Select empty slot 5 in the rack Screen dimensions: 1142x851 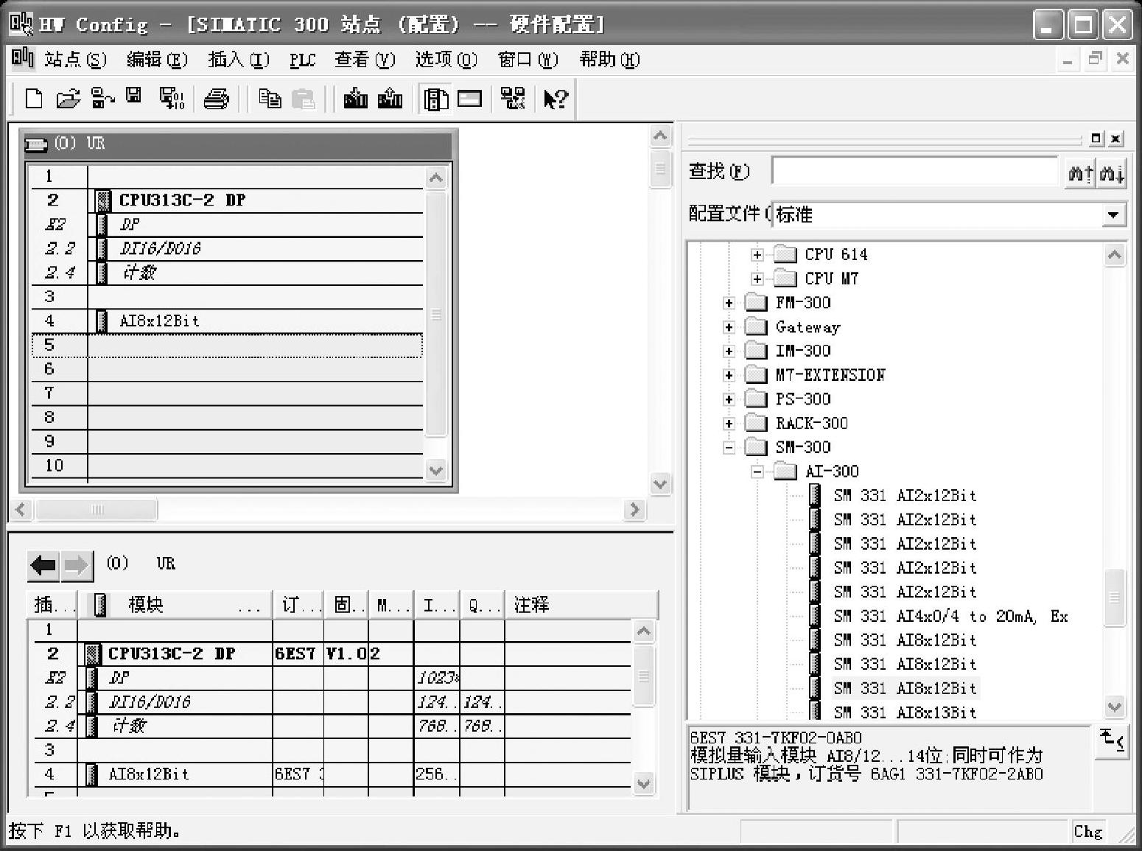tap(227, 345)
